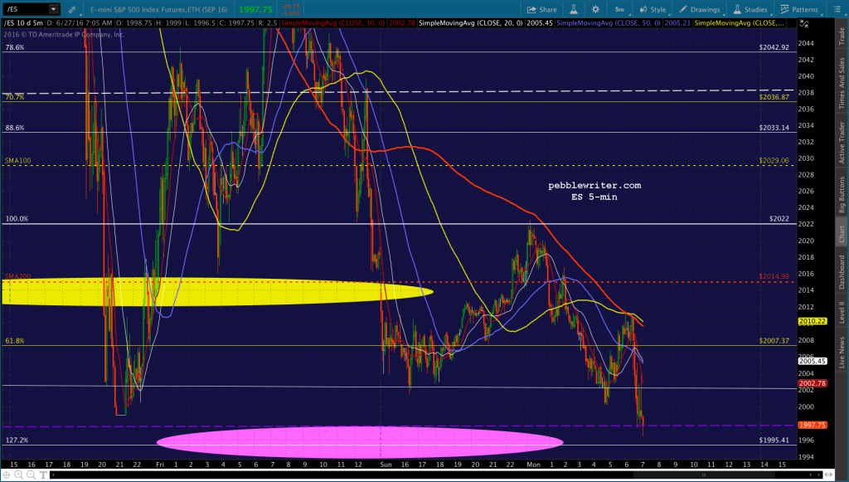Click the /ES 10 d 5m chart label
The width and height of the screenshot is (849, 482).
coord(23,22)
